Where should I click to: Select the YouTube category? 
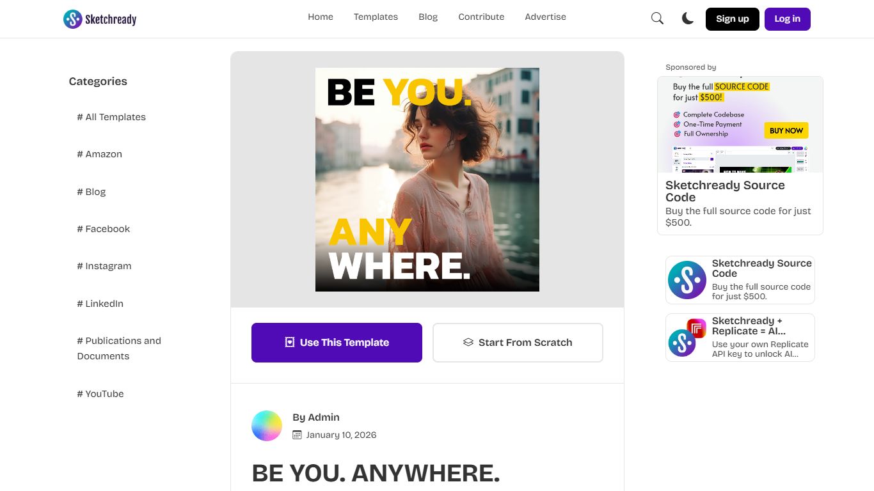tap(104, 394)
